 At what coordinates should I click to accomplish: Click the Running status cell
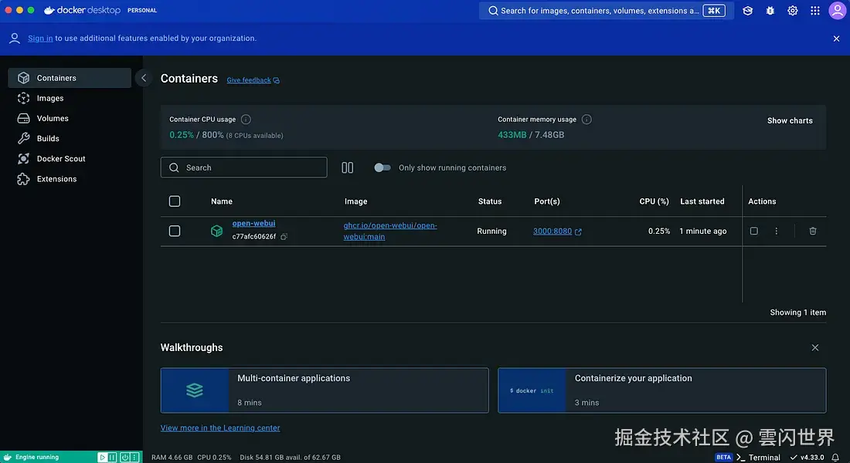491,231
